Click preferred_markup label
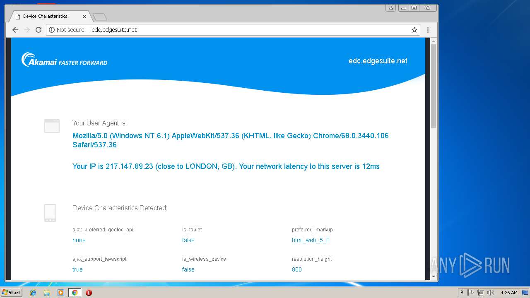The height and width of the screenshot is (298, 530). 312,230
